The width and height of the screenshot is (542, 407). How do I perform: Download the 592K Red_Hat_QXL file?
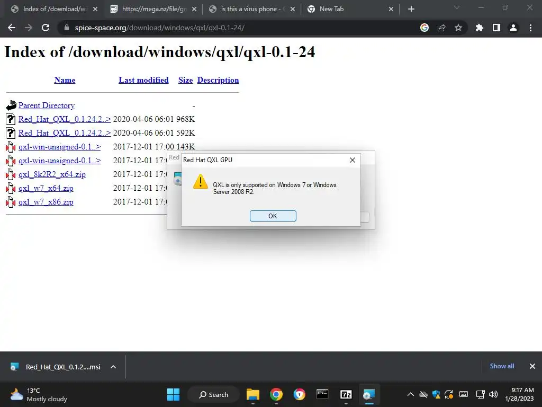pos(65,133)
